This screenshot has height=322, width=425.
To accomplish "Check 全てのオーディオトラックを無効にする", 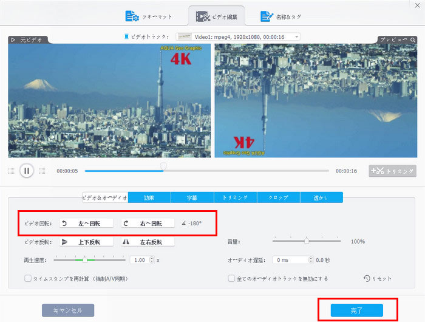I will [x=231, y=279].
